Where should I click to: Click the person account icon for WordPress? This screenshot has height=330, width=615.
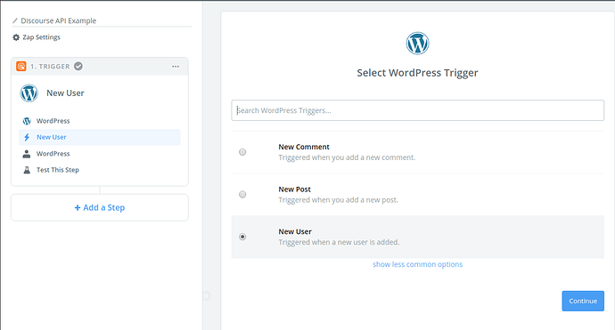26,154
